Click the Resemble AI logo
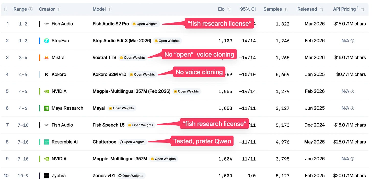 coord(46,142)
